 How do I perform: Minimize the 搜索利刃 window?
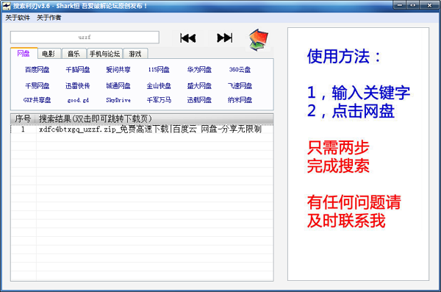tap(400, 5)
